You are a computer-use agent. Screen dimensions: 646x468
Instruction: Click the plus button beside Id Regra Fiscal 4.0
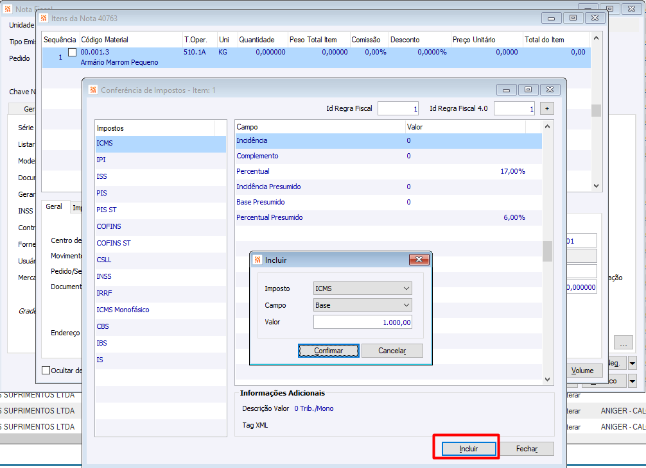546,108
